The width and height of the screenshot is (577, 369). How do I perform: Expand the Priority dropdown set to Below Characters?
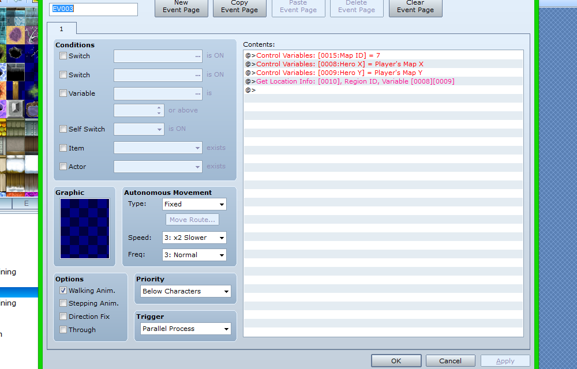(x=186, y=291)
